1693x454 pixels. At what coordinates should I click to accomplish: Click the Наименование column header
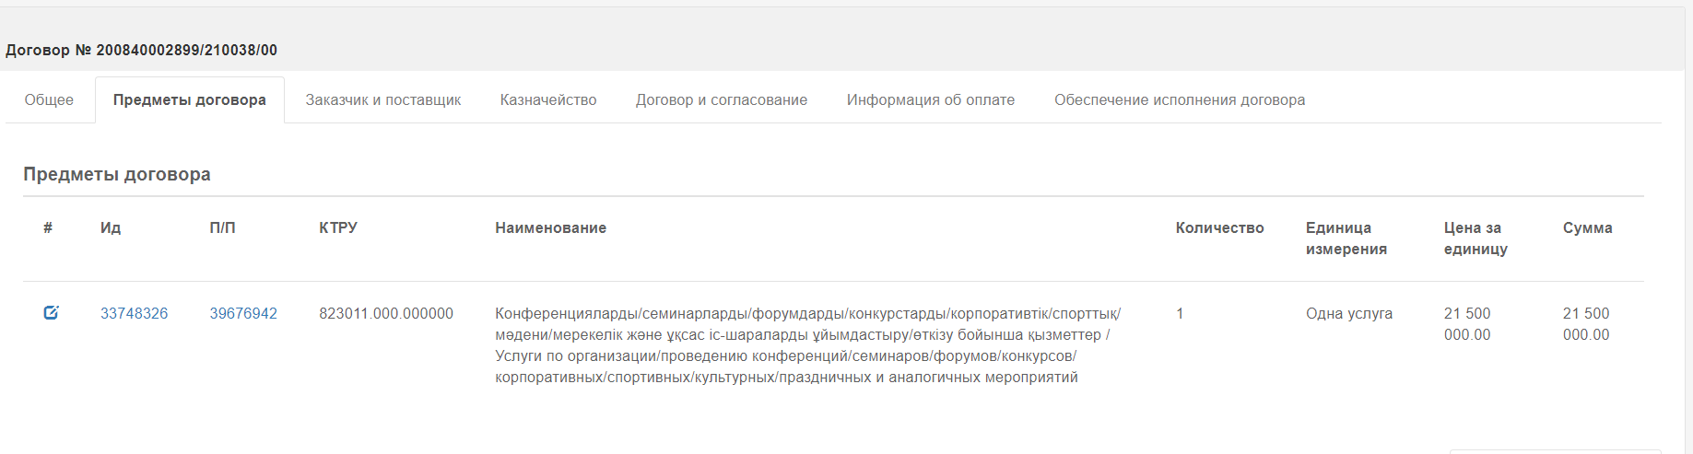[550, 227]
